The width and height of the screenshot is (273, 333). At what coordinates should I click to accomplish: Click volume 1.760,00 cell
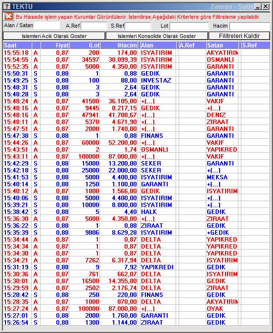124,316
